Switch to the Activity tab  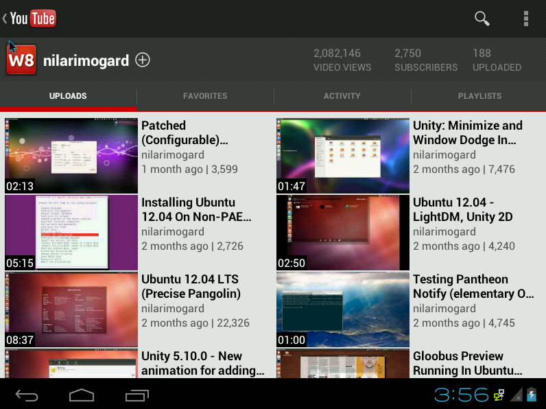click(342, 96)
